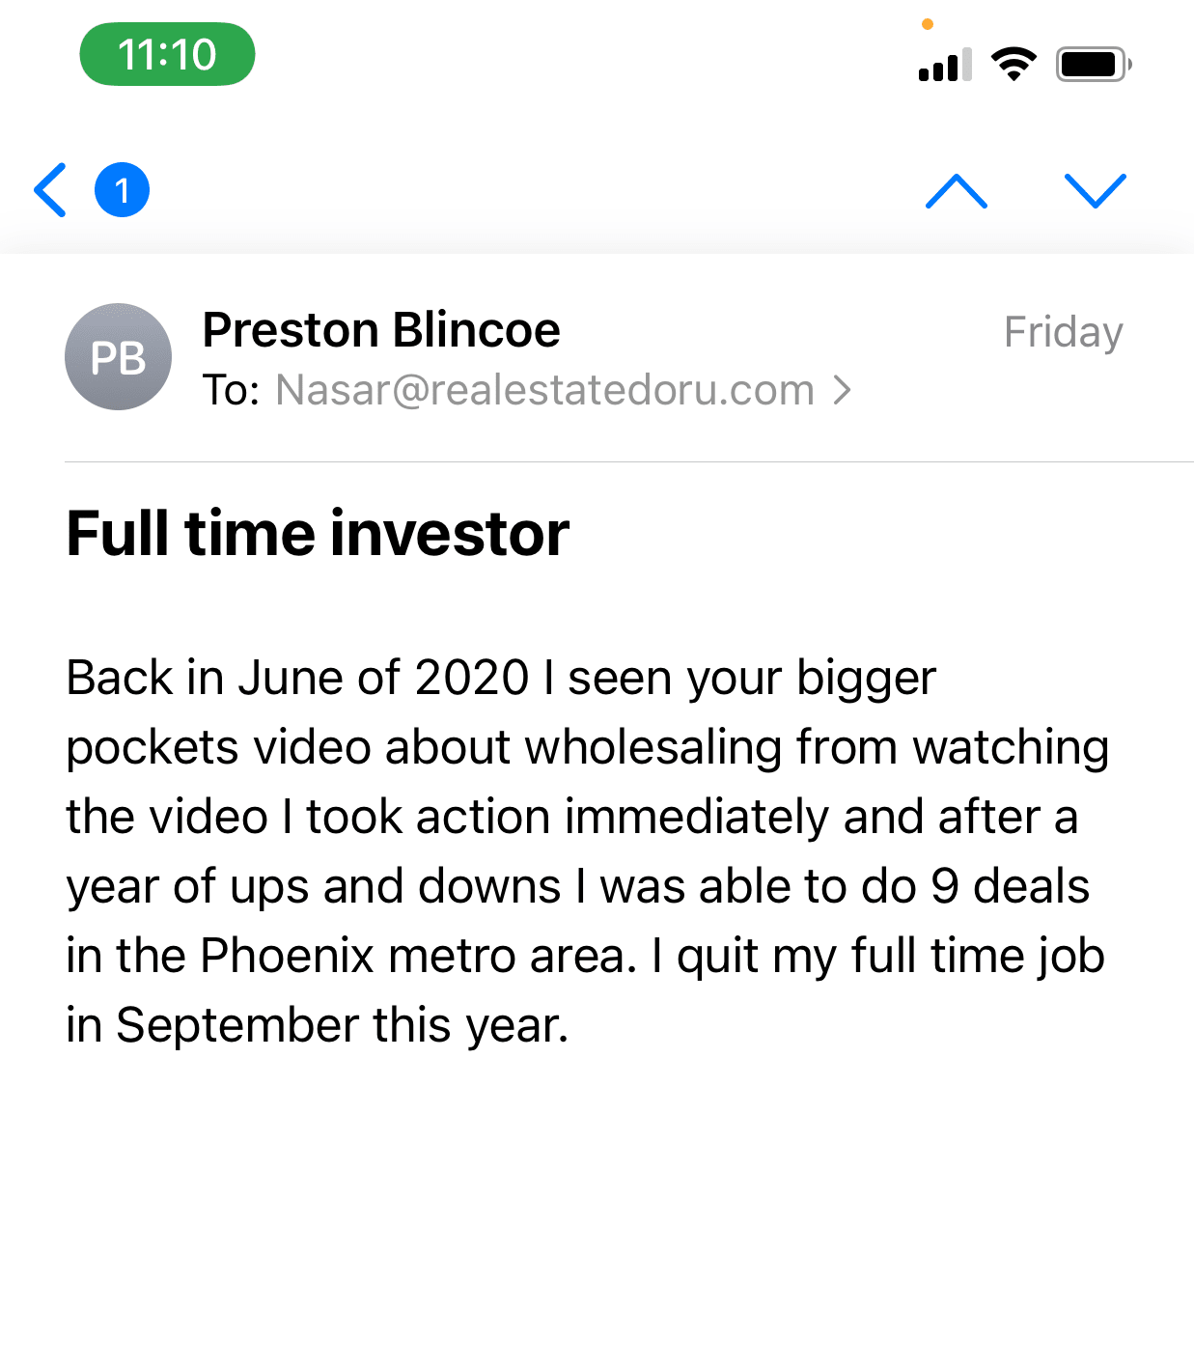
Task: Tap the "Full time investor" subject line
Action: (x=318, y=534)
